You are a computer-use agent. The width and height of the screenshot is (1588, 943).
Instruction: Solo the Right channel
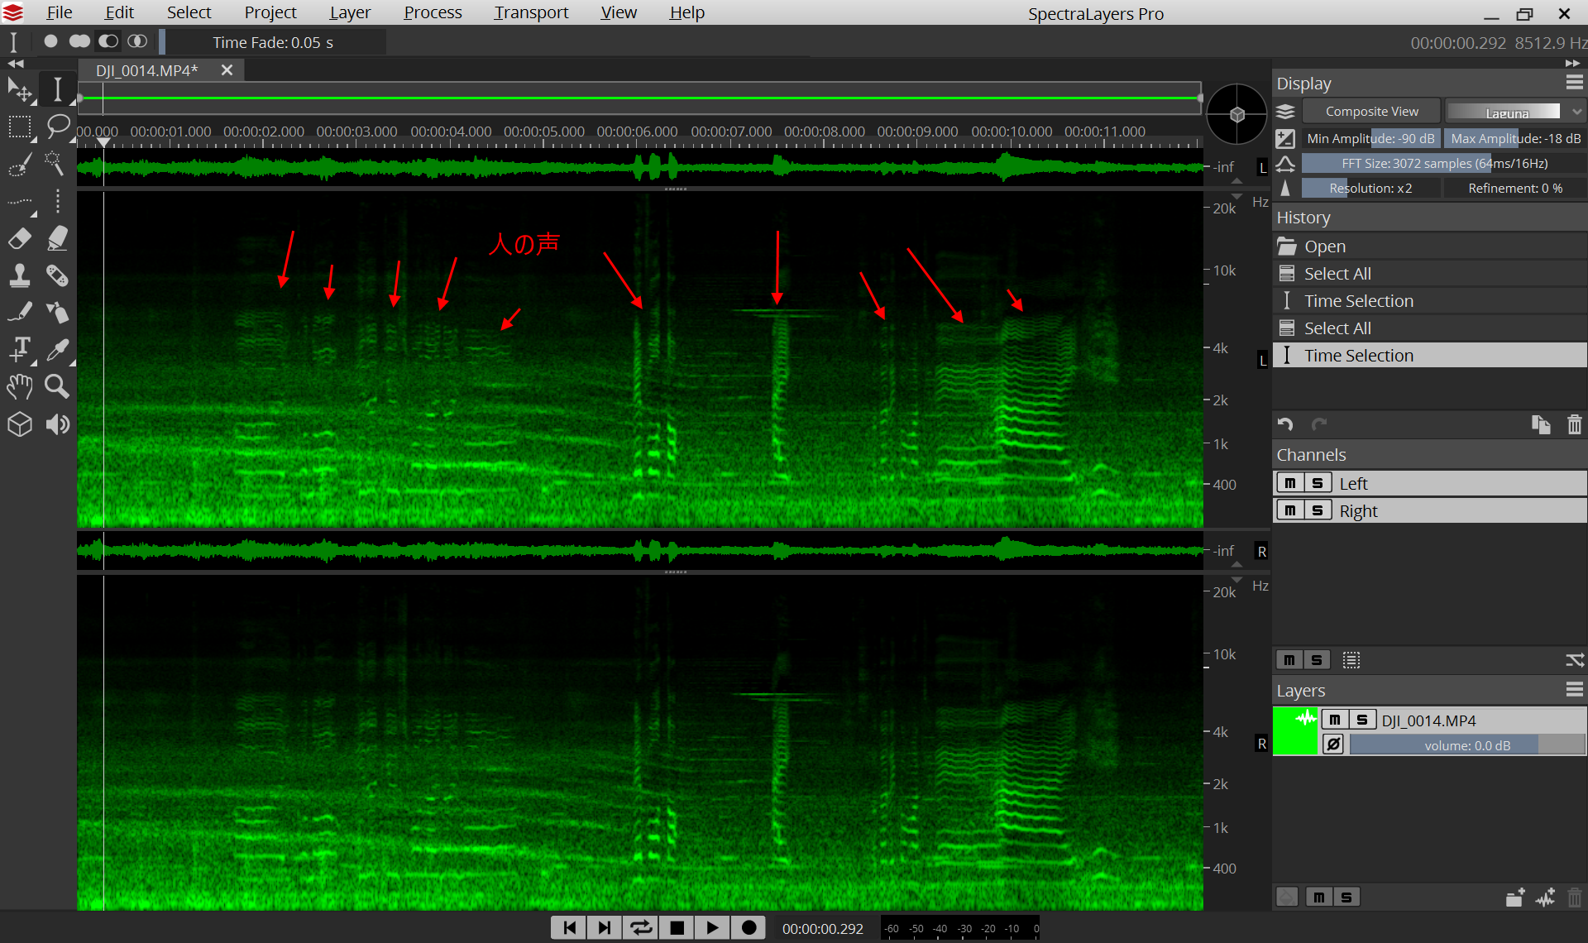click(x=1318, y=510)
